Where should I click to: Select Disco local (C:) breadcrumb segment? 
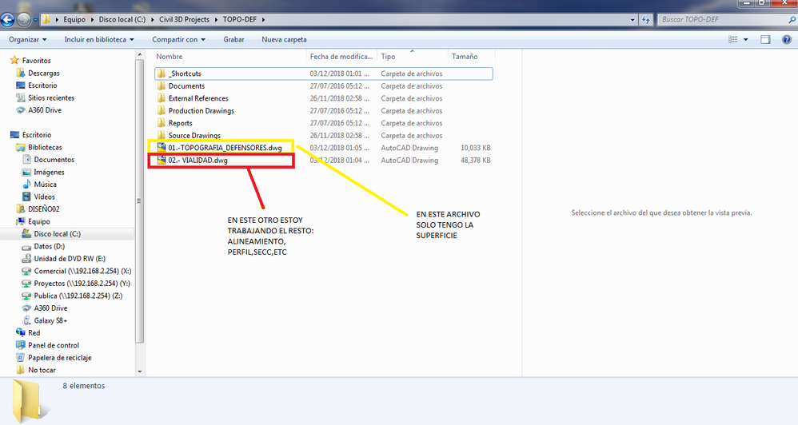[x=122, y=20]
